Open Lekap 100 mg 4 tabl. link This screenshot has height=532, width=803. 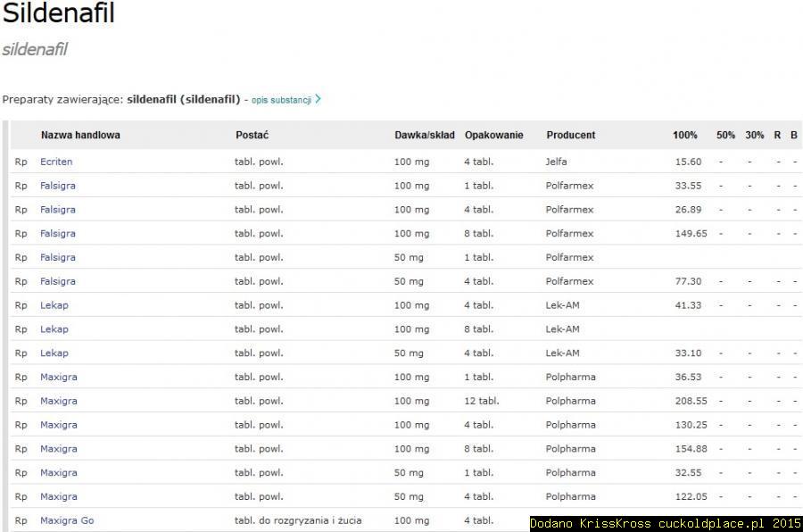tap(54, 305)
